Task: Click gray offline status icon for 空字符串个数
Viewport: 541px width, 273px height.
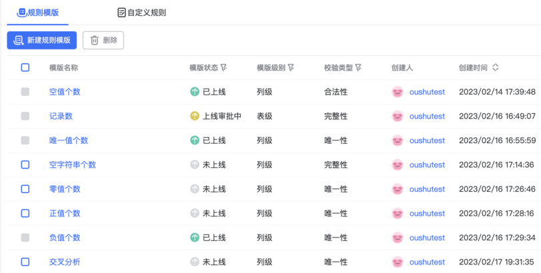Action: [x=195, y=164]
